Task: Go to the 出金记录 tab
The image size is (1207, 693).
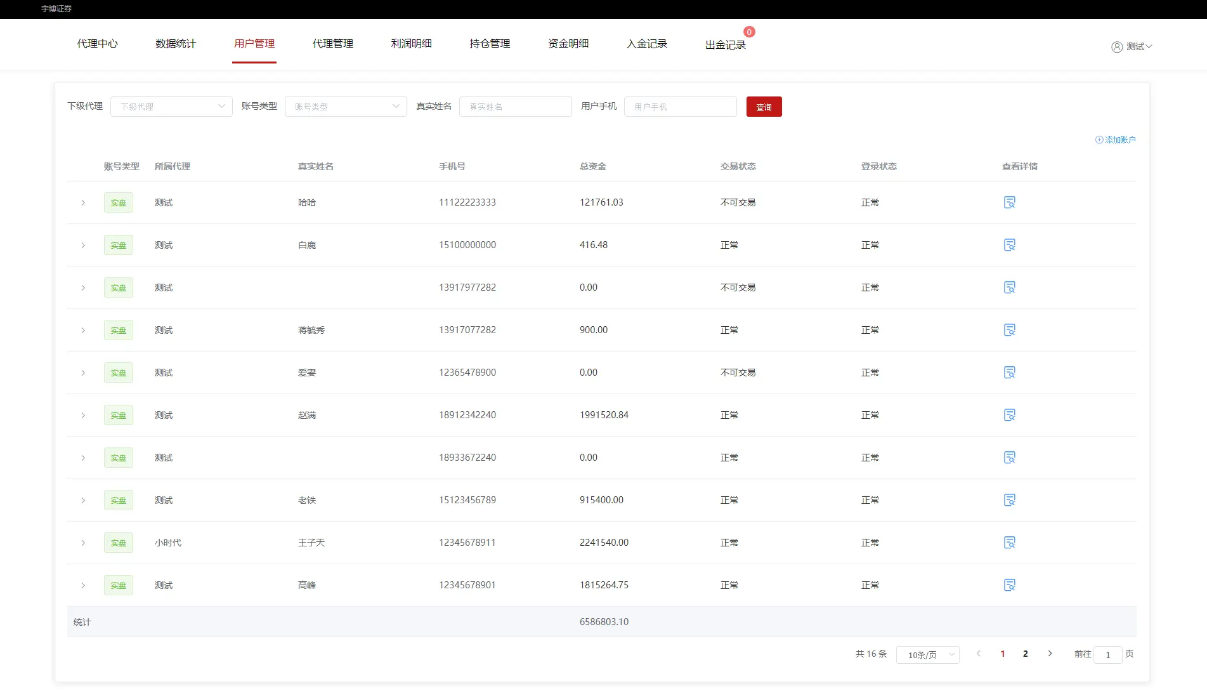Action: point(725,45)
